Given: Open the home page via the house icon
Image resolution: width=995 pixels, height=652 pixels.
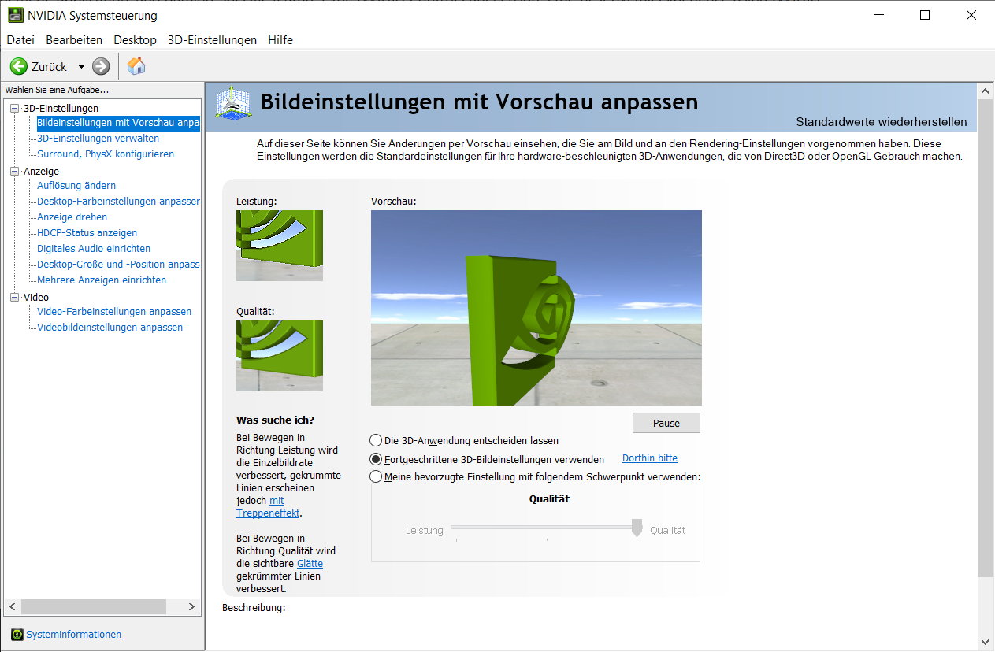Looking at the screenshot, I should click(x=136, y=66).
